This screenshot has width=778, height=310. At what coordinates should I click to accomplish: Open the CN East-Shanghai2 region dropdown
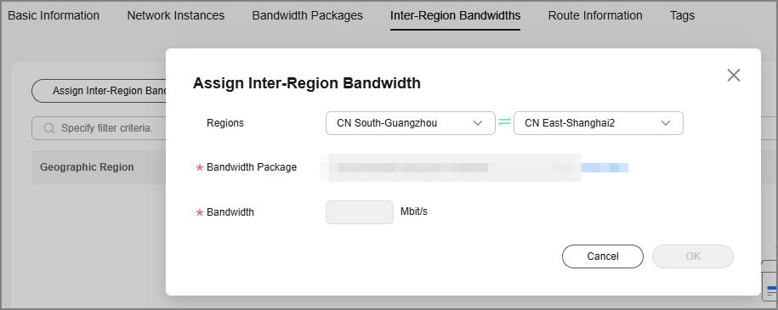click(x=599, y=123)
